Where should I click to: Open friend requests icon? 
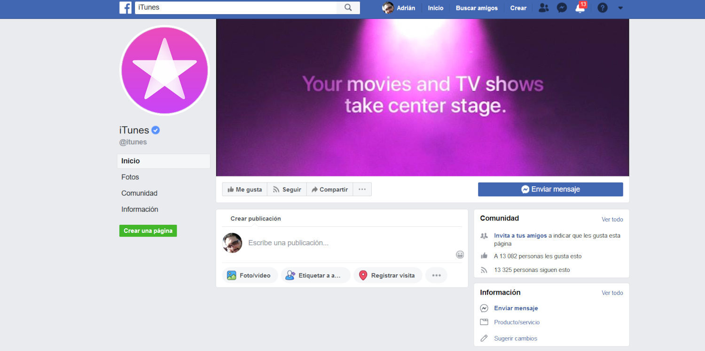543,8
